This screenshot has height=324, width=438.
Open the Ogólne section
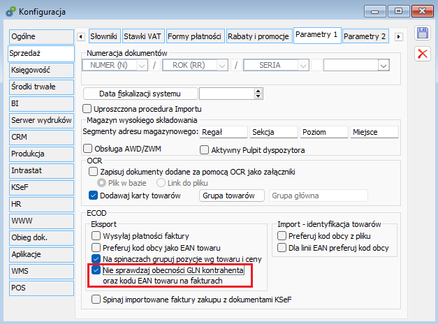coord(41,36)
